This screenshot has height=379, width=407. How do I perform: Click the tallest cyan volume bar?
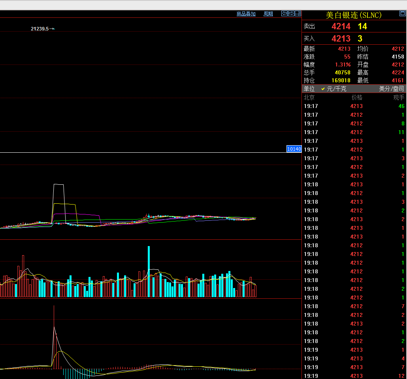coord(149,271)
